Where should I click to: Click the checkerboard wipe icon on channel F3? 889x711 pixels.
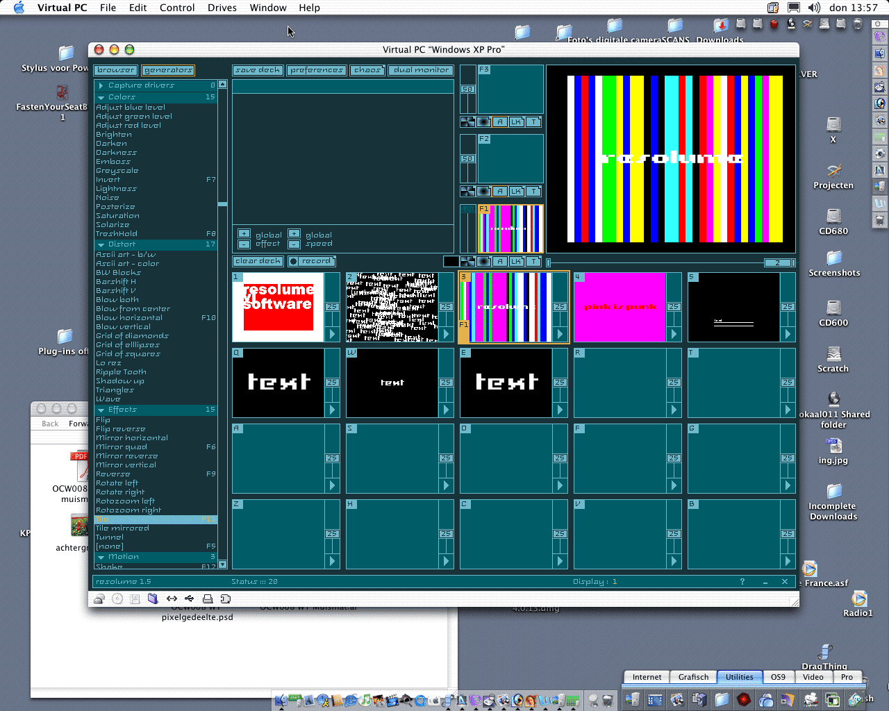click(467, 122)
